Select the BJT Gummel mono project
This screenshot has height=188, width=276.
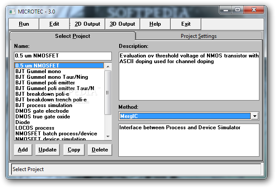pos(59,71)
